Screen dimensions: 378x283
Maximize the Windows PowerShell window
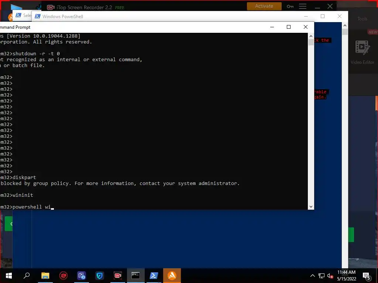(x=323, y=16)
